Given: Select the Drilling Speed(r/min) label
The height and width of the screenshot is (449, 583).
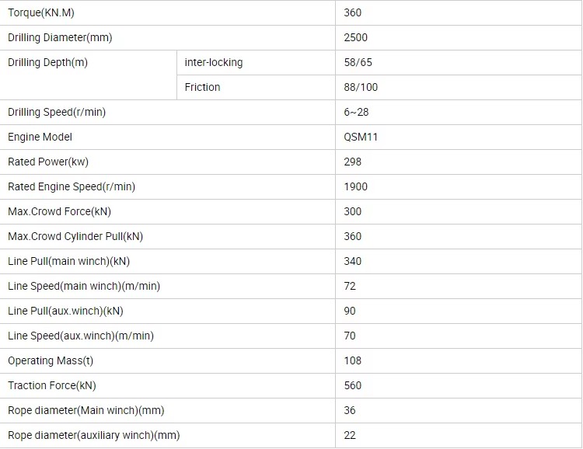Looking at the screenshot, I should coord(57,112).
